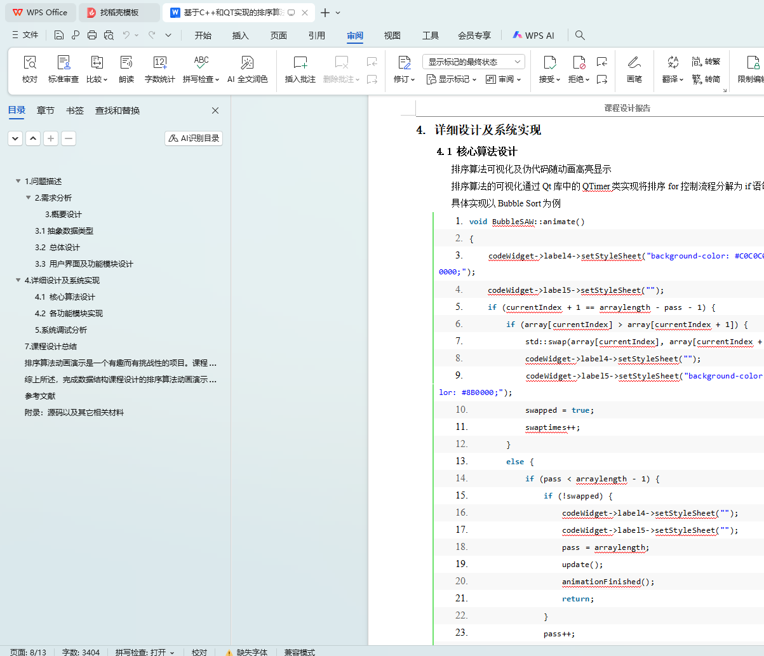764x656 pixels.
Task: Click the plus promote heading button in outline
Action: pyautogui.click(x=51, y=138)
